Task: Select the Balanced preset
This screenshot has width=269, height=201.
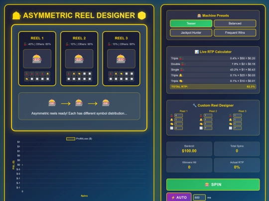Action: click(235, 23)
